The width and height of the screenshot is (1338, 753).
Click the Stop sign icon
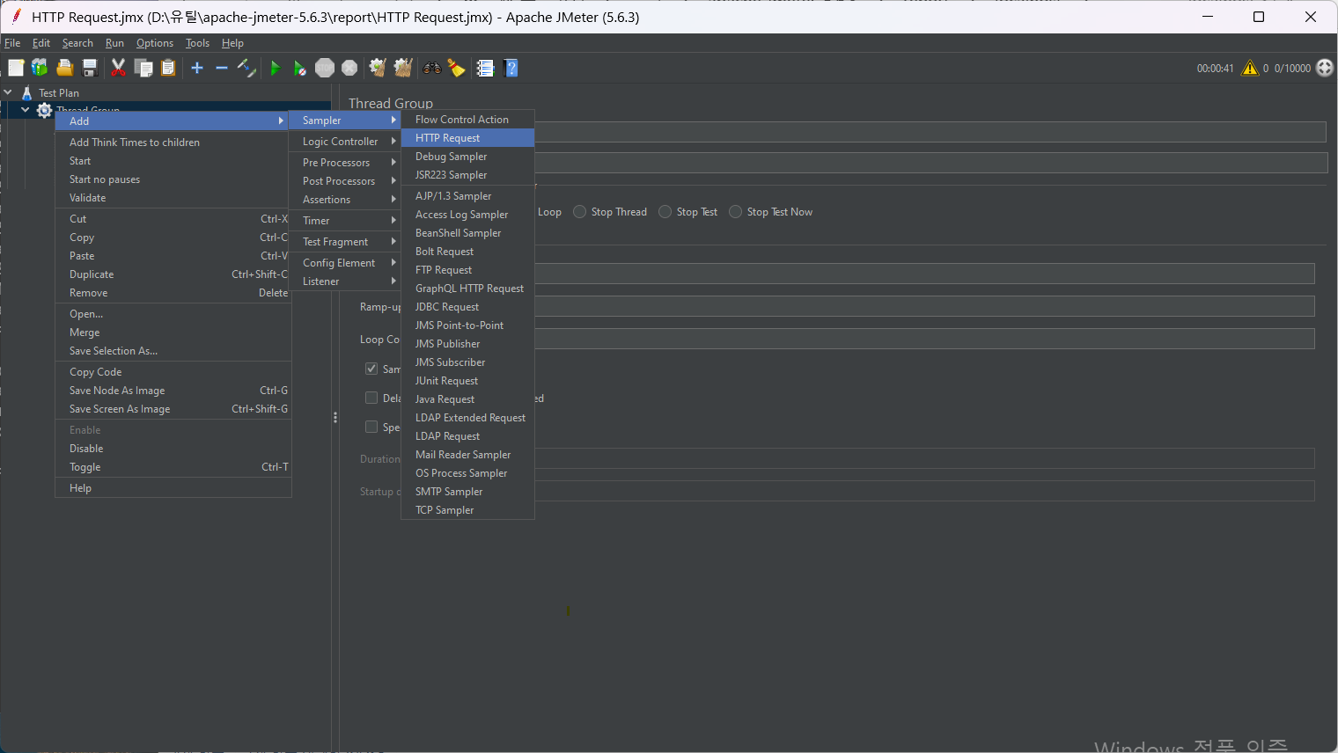(x=325, y=68)
